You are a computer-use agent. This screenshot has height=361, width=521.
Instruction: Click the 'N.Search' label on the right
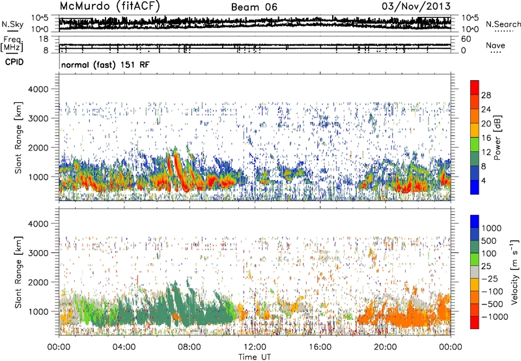[x=503, y=24]
